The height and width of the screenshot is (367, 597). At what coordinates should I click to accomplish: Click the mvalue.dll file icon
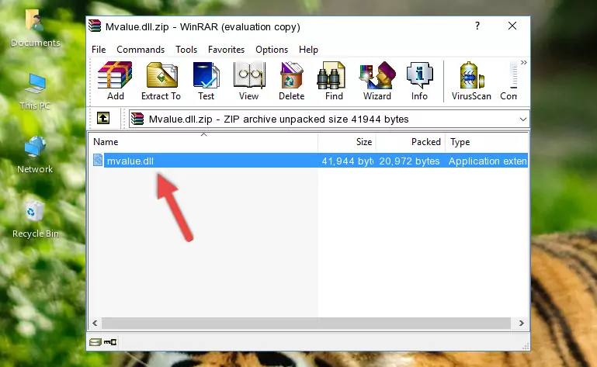[x=98, y=160]
